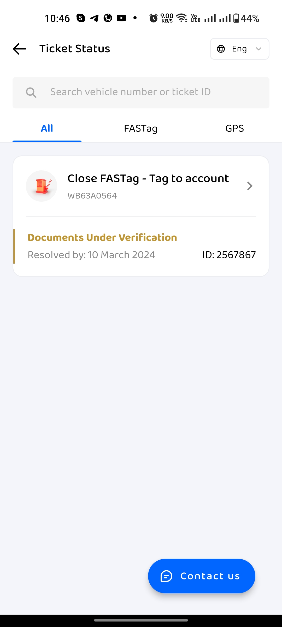The height and width of the screenshot is (627, 282).
Task: Tap the back arrow icon
Action: click(20, 49)
